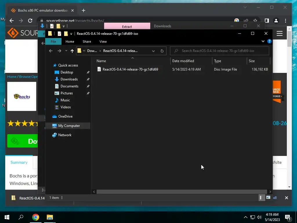The height and width of the screenshot is (223, 297).
Task: Open recent locations dropdown arrow
Action: point(66,51)
